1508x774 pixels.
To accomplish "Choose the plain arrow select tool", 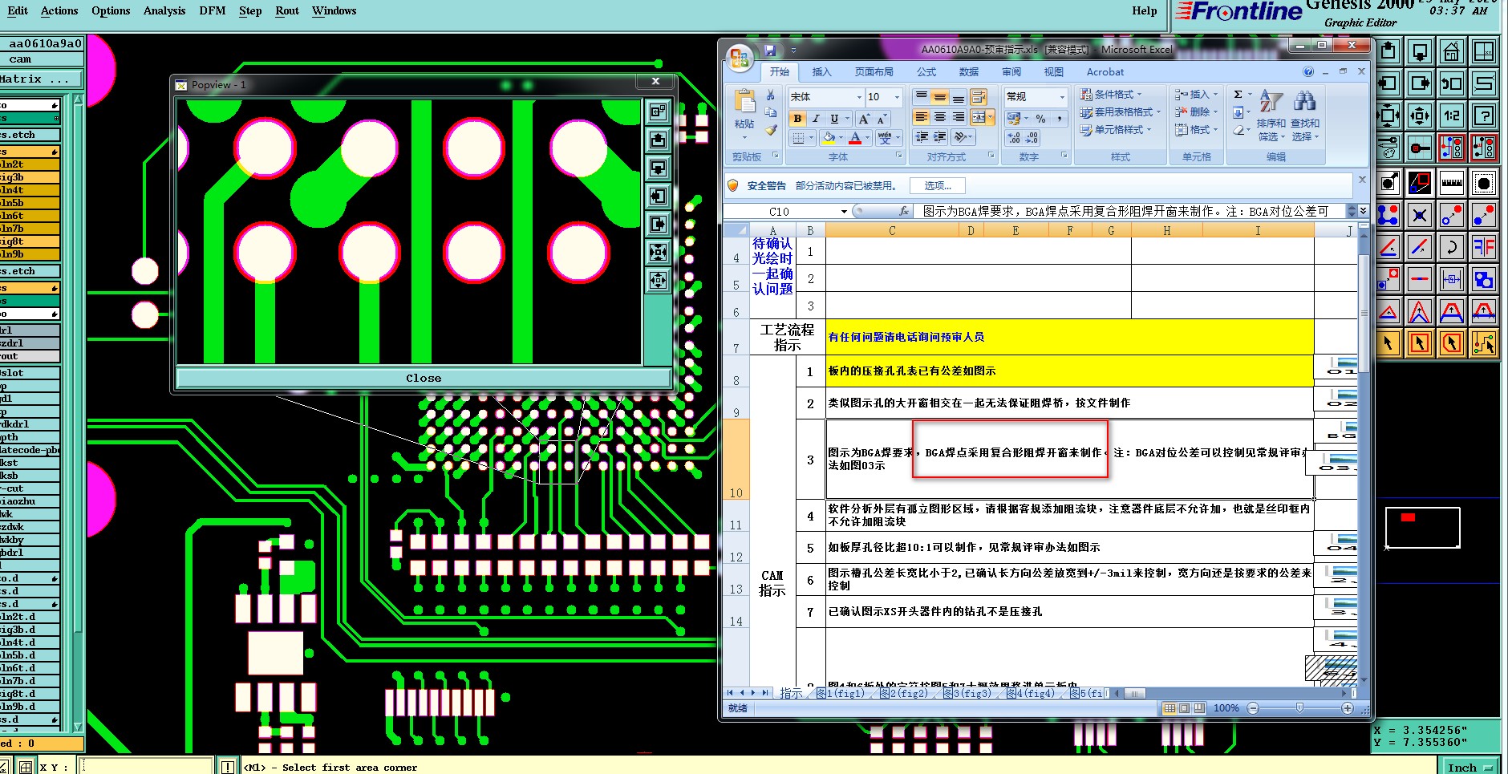I will [1388, 343].
